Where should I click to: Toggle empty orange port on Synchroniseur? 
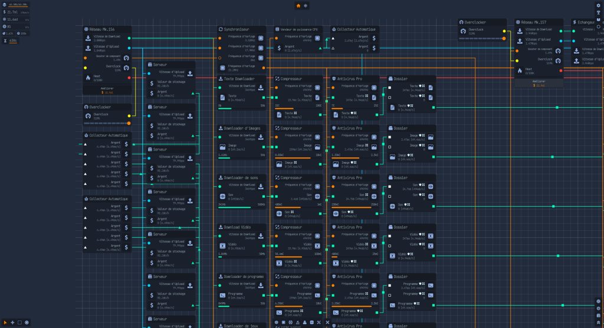pyautogui.click(x=220, y=58)
